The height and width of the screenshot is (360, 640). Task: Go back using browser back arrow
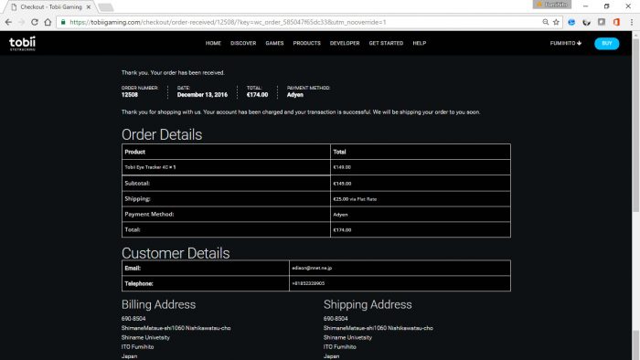(8, 22)
